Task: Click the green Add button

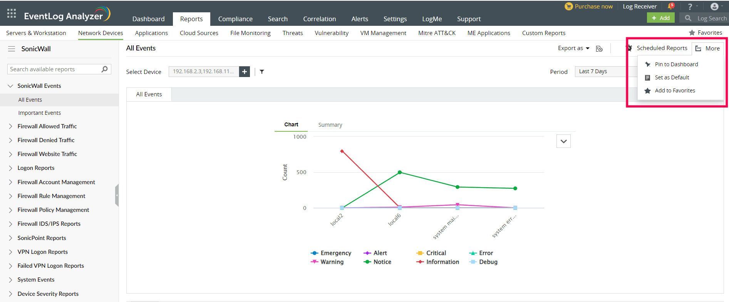Action: coord(660,18)
